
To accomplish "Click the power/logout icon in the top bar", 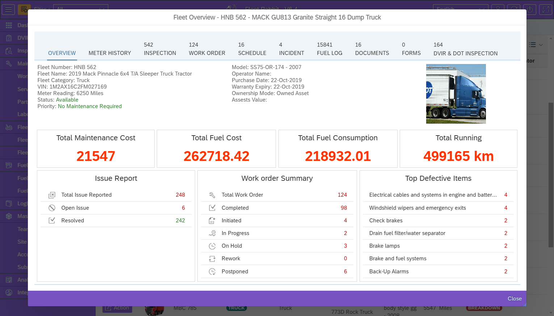I will (x=530, y=9).
